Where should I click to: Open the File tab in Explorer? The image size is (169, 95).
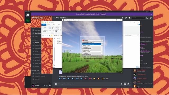pos(44,25)
